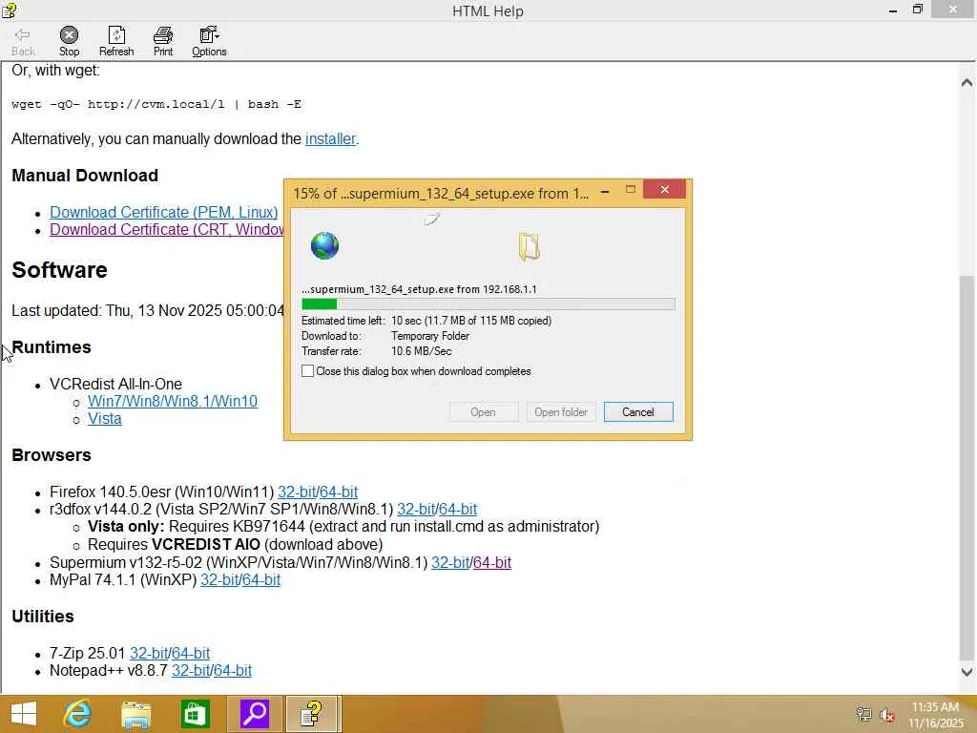Open File Explorer from taskbar

135,714
